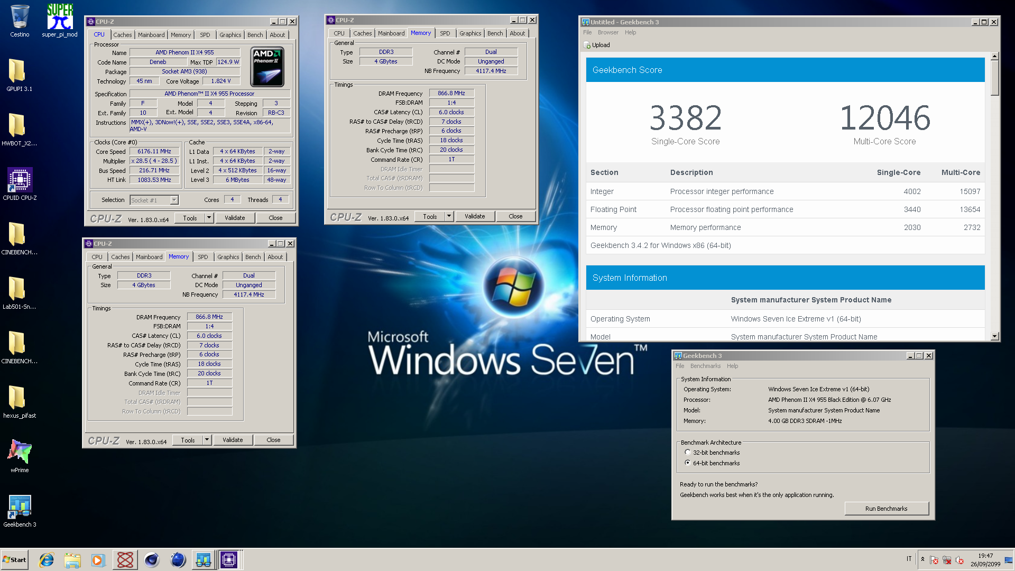
Task: Open Bench tab in top-center CPU-Z window
Action: [495, 33]
